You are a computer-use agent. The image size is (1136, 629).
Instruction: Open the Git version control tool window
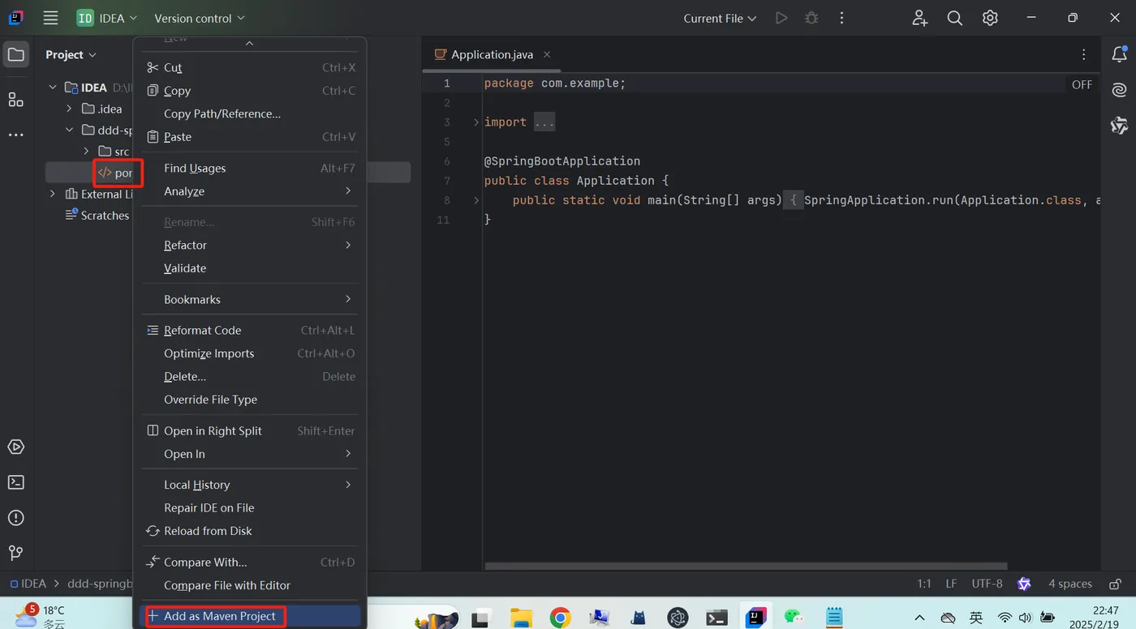[x=15, y=553]
